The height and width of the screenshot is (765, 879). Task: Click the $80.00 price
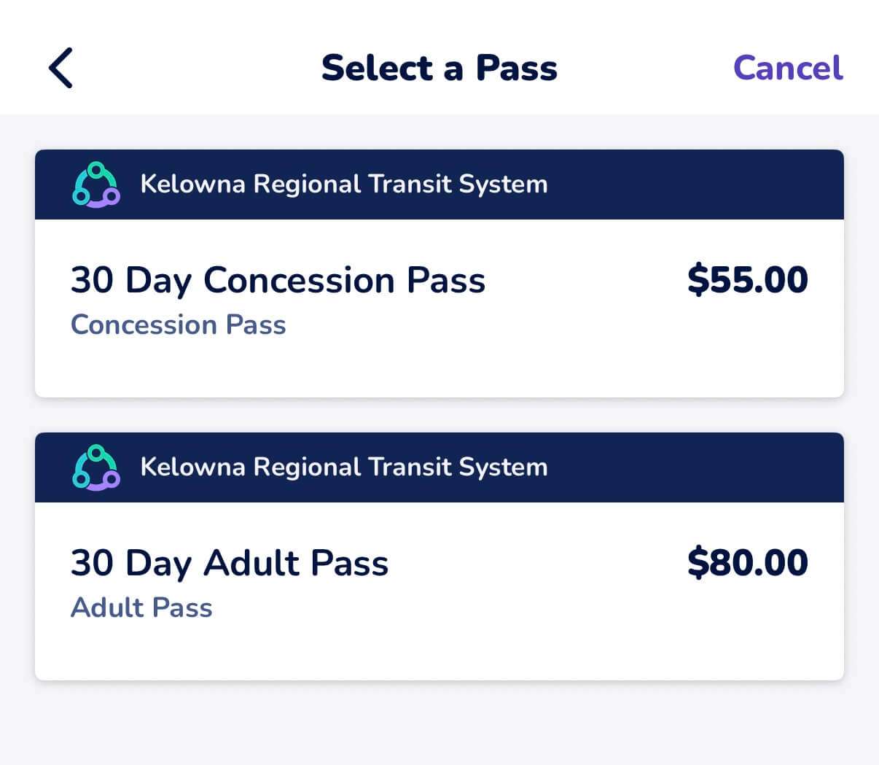click(x=747, y=564)
